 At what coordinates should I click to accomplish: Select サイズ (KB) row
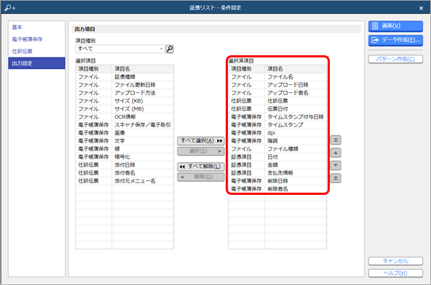point(124,101)
